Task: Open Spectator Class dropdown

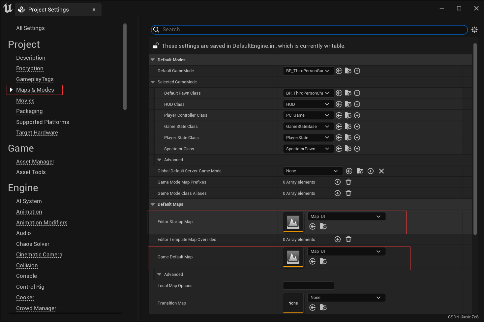Action: (308, 149)
